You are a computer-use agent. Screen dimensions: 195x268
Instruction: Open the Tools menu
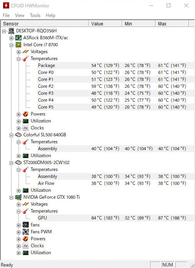(35, 15)
